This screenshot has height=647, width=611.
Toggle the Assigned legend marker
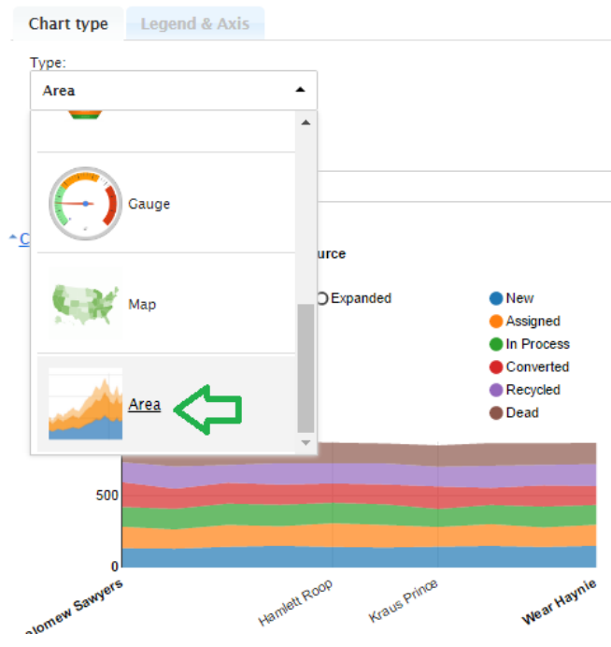click(x=496, y=321)
